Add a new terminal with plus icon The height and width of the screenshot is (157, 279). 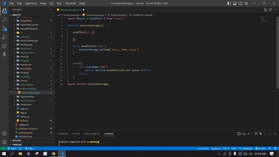click(x=248, y=134)
